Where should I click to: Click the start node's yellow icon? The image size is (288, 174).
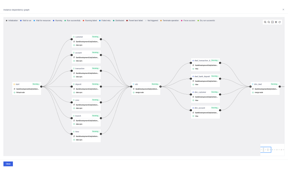tap(14, 84)
